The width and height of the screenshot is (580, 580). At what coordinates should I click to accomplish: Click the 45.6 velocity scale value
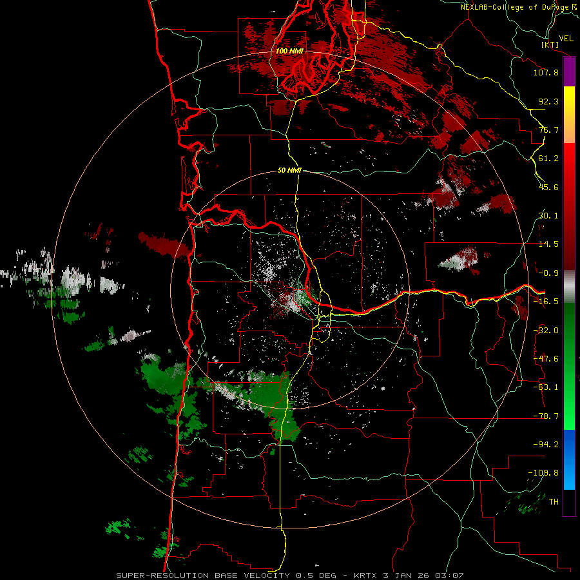[x=548, y=187]
